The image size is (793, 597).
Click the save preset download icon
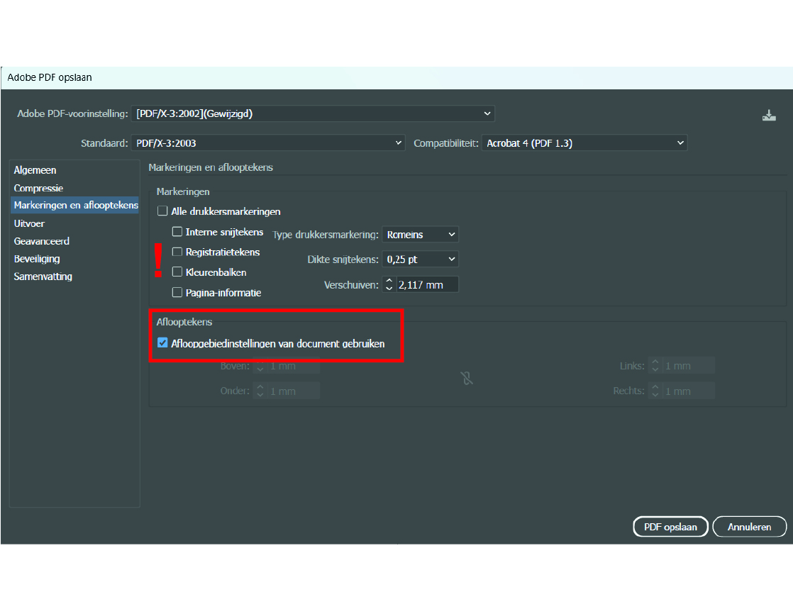[x=769, y=116]
